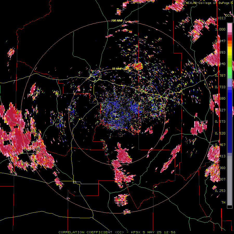Click the "1.000" scale value
Image resolution: width=234 pixels, height=234 pixels.
220,29
